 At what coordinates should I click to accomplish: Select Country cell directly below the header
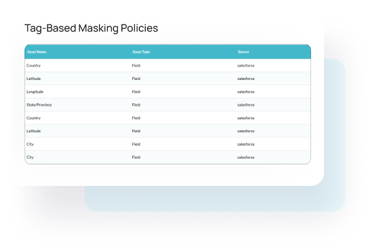[x=34, y=66]
